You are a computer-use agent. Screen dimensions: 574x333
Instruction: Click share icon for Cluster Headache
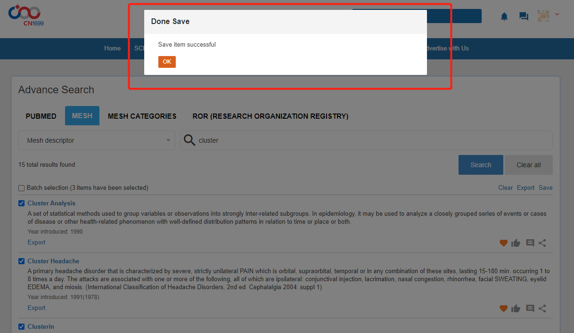point(542,309)
